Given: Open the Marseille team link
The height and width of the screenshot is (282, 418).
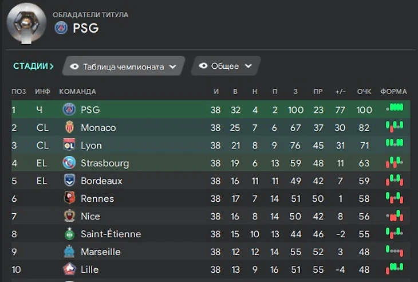Looking at the screenshot, I should [100, 252].
